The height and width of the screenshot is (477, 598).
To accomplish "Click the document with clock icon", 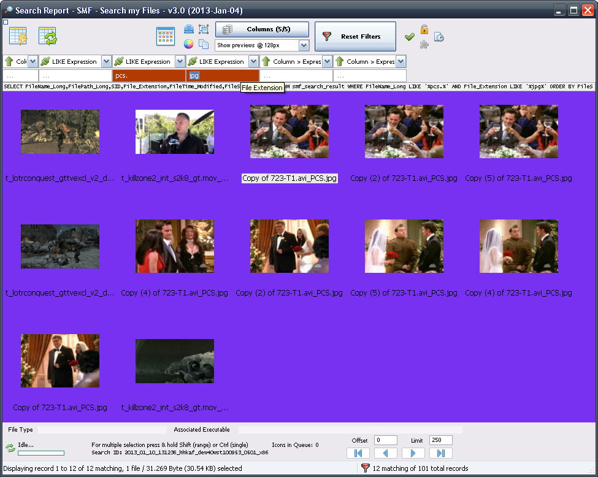I will point(439,37).
